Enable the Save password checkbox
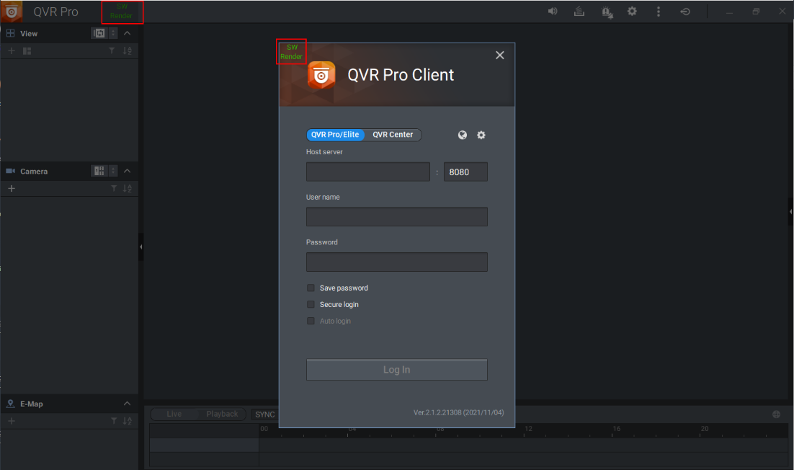794x470 pixels. (311, 288)
